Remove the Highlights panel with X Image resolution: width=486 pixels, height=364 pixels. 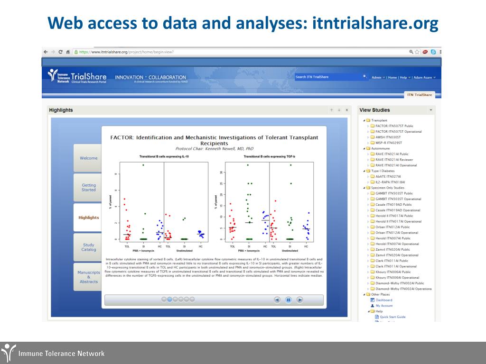(x=347, y=110)
